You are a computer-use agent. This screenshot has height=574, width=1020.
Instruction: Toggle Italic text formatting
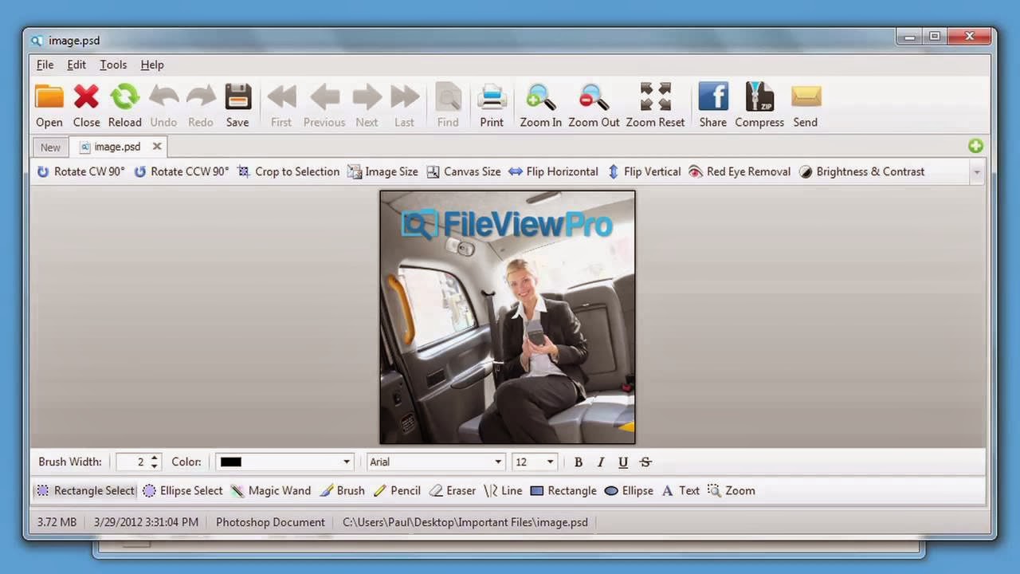601,462
